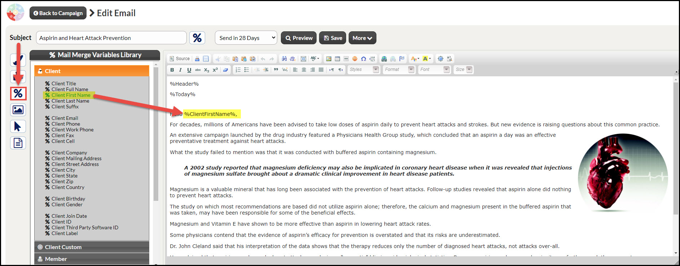The height and width of the screenshot is (266, 680).
Task: Open the Send in 28 Days dropdown
Action: [x=246, y=38]
